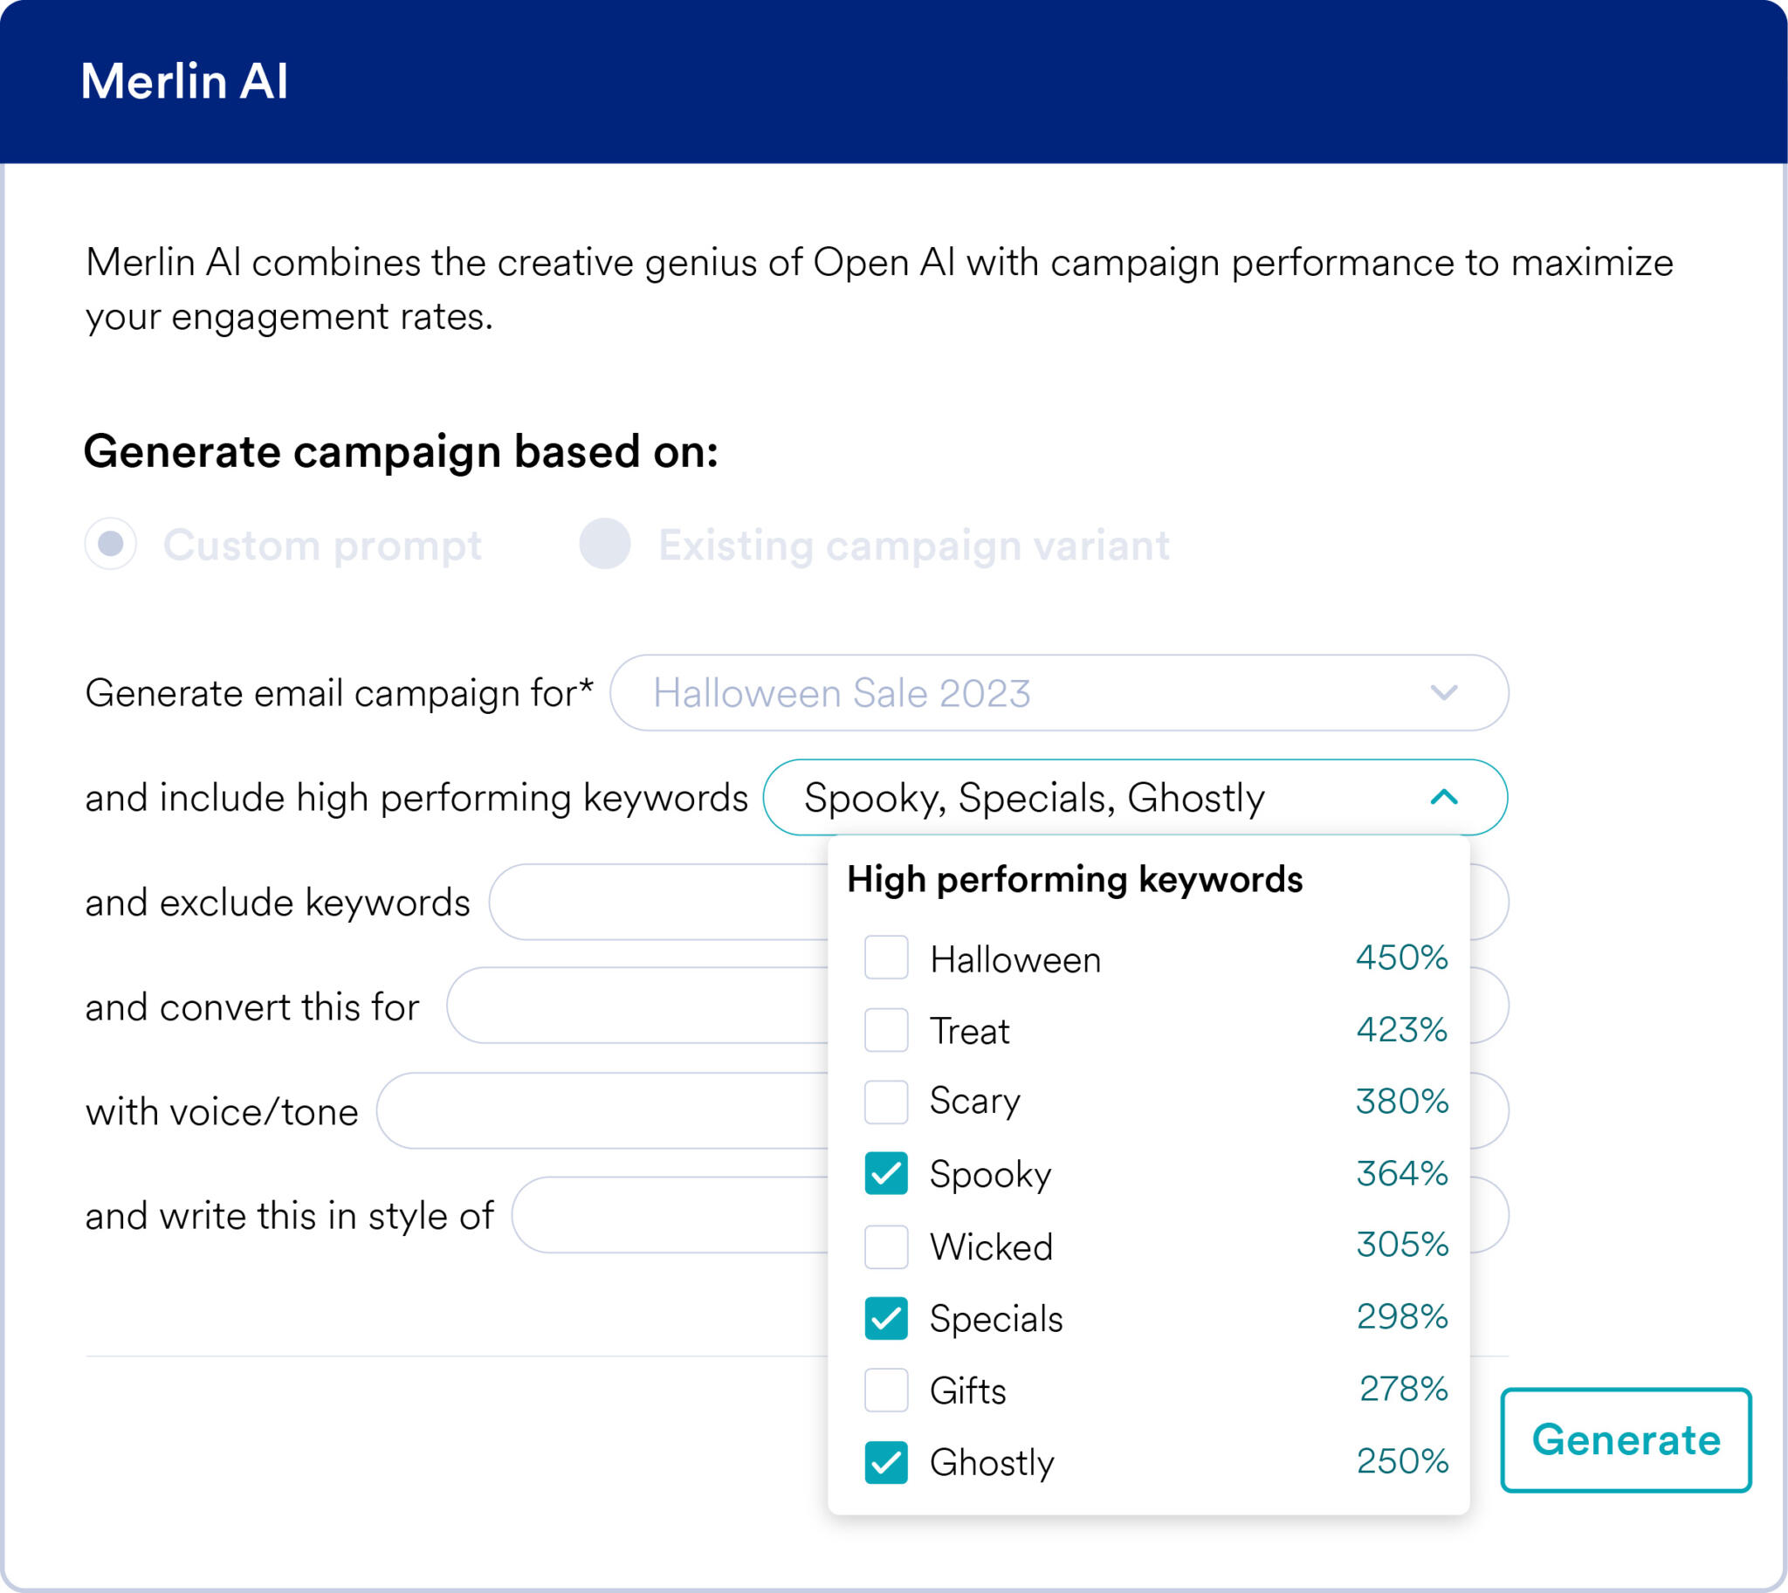
Task: Uncheck the Spooky keyword
Action: [x=885, y=1175]
